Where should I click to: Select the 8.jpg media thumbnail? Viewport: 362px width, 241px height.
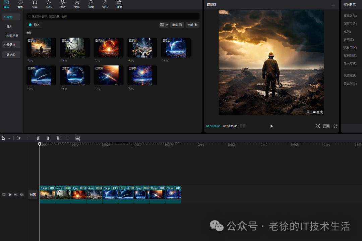tap(109, 75)
